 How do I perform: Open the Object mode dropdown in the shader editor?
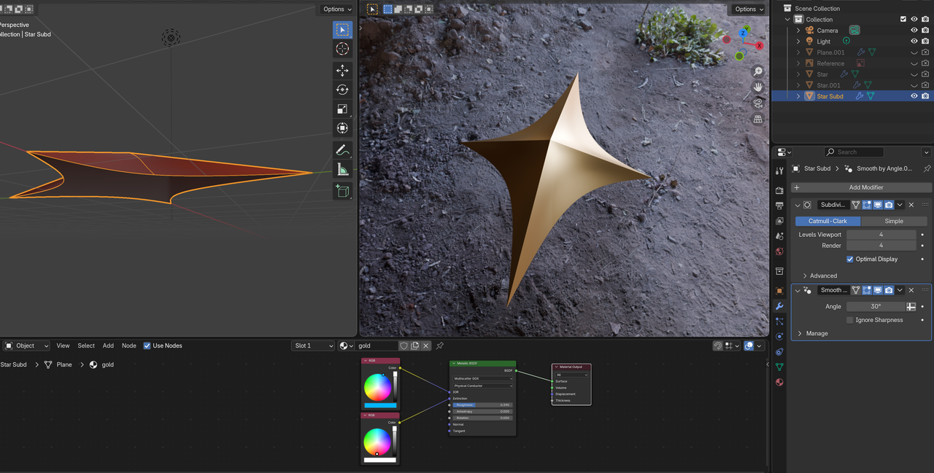point(26,345)
